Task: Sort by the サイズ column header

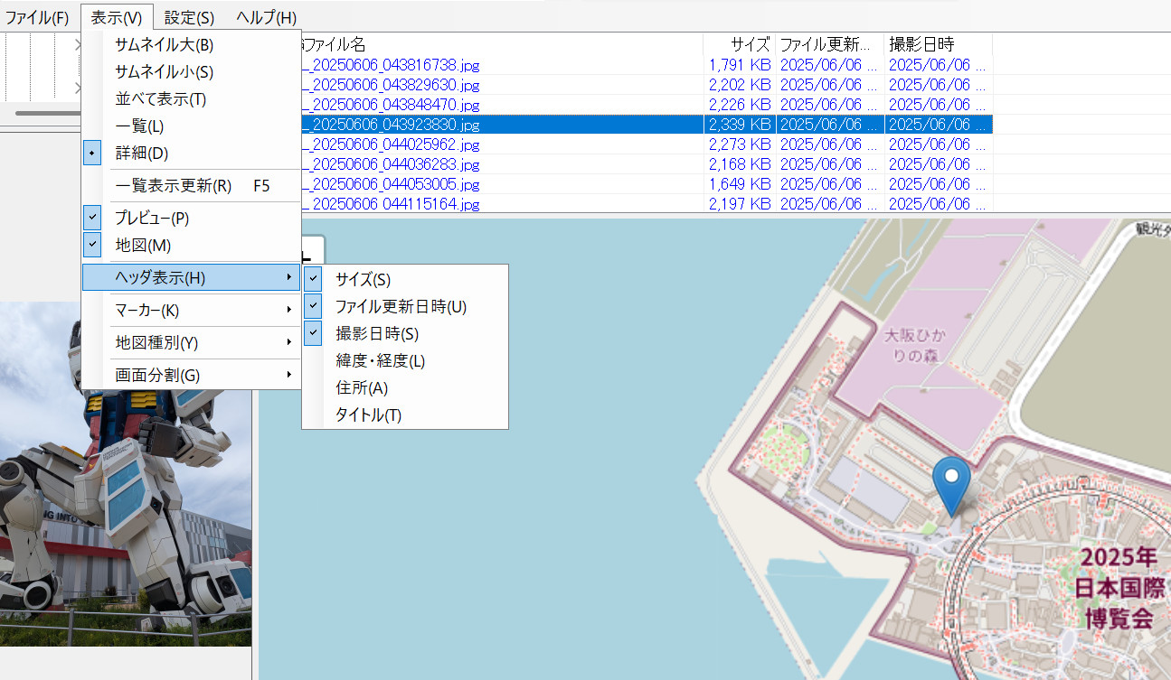Action: [739, 43]
